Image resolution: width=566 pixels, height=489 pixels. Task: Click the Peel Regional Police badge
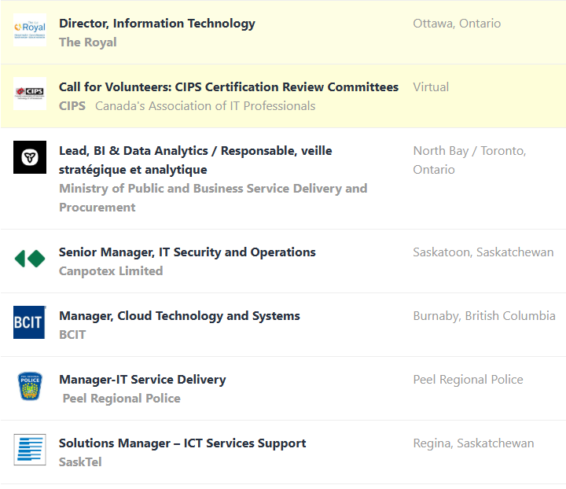pos(30,386)
